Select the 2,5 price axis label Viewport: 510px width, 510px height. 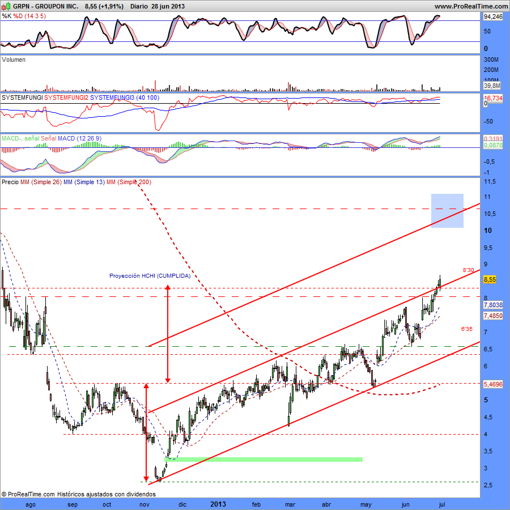488,486
